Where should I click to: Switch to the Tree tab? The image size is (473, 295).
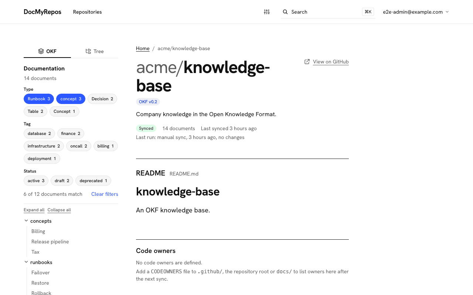coord(95,51)
